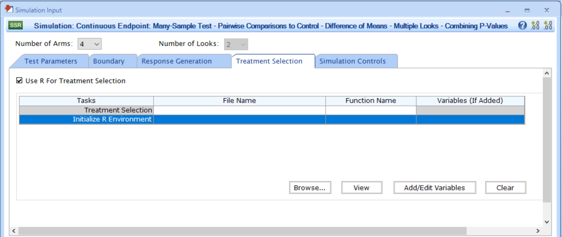Click the increase decimal places icon
Image resolution: width=562 pixels, height=237 pixels.
tap(535, 26)
